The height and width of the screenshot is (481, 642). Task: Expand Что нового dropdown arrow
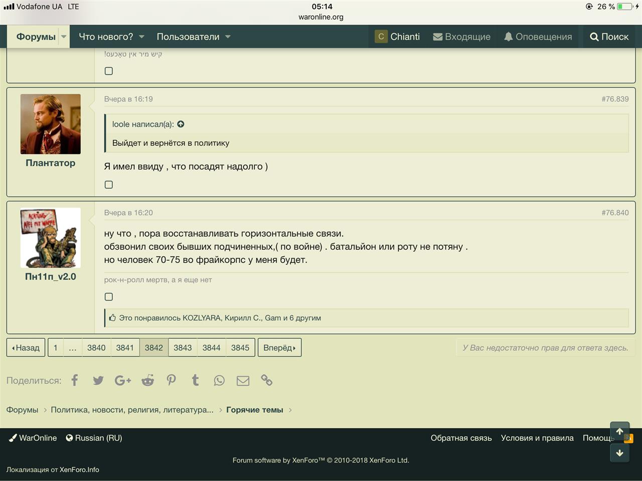click(x=141, y=37)
